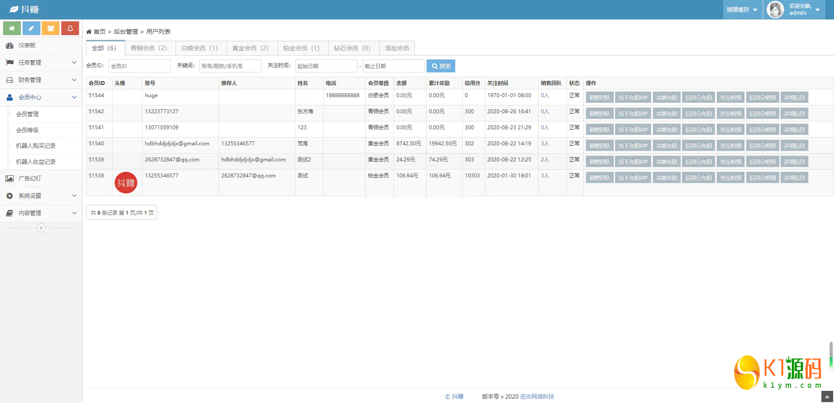Open the 仪表板 dashboard sidebar item
Image resolution: width=834 pixels, height=403 pixels.
tap(27, 46)
